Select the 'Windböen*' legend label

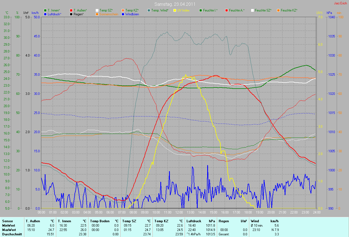pyautogui.click(x=132, y=14)
